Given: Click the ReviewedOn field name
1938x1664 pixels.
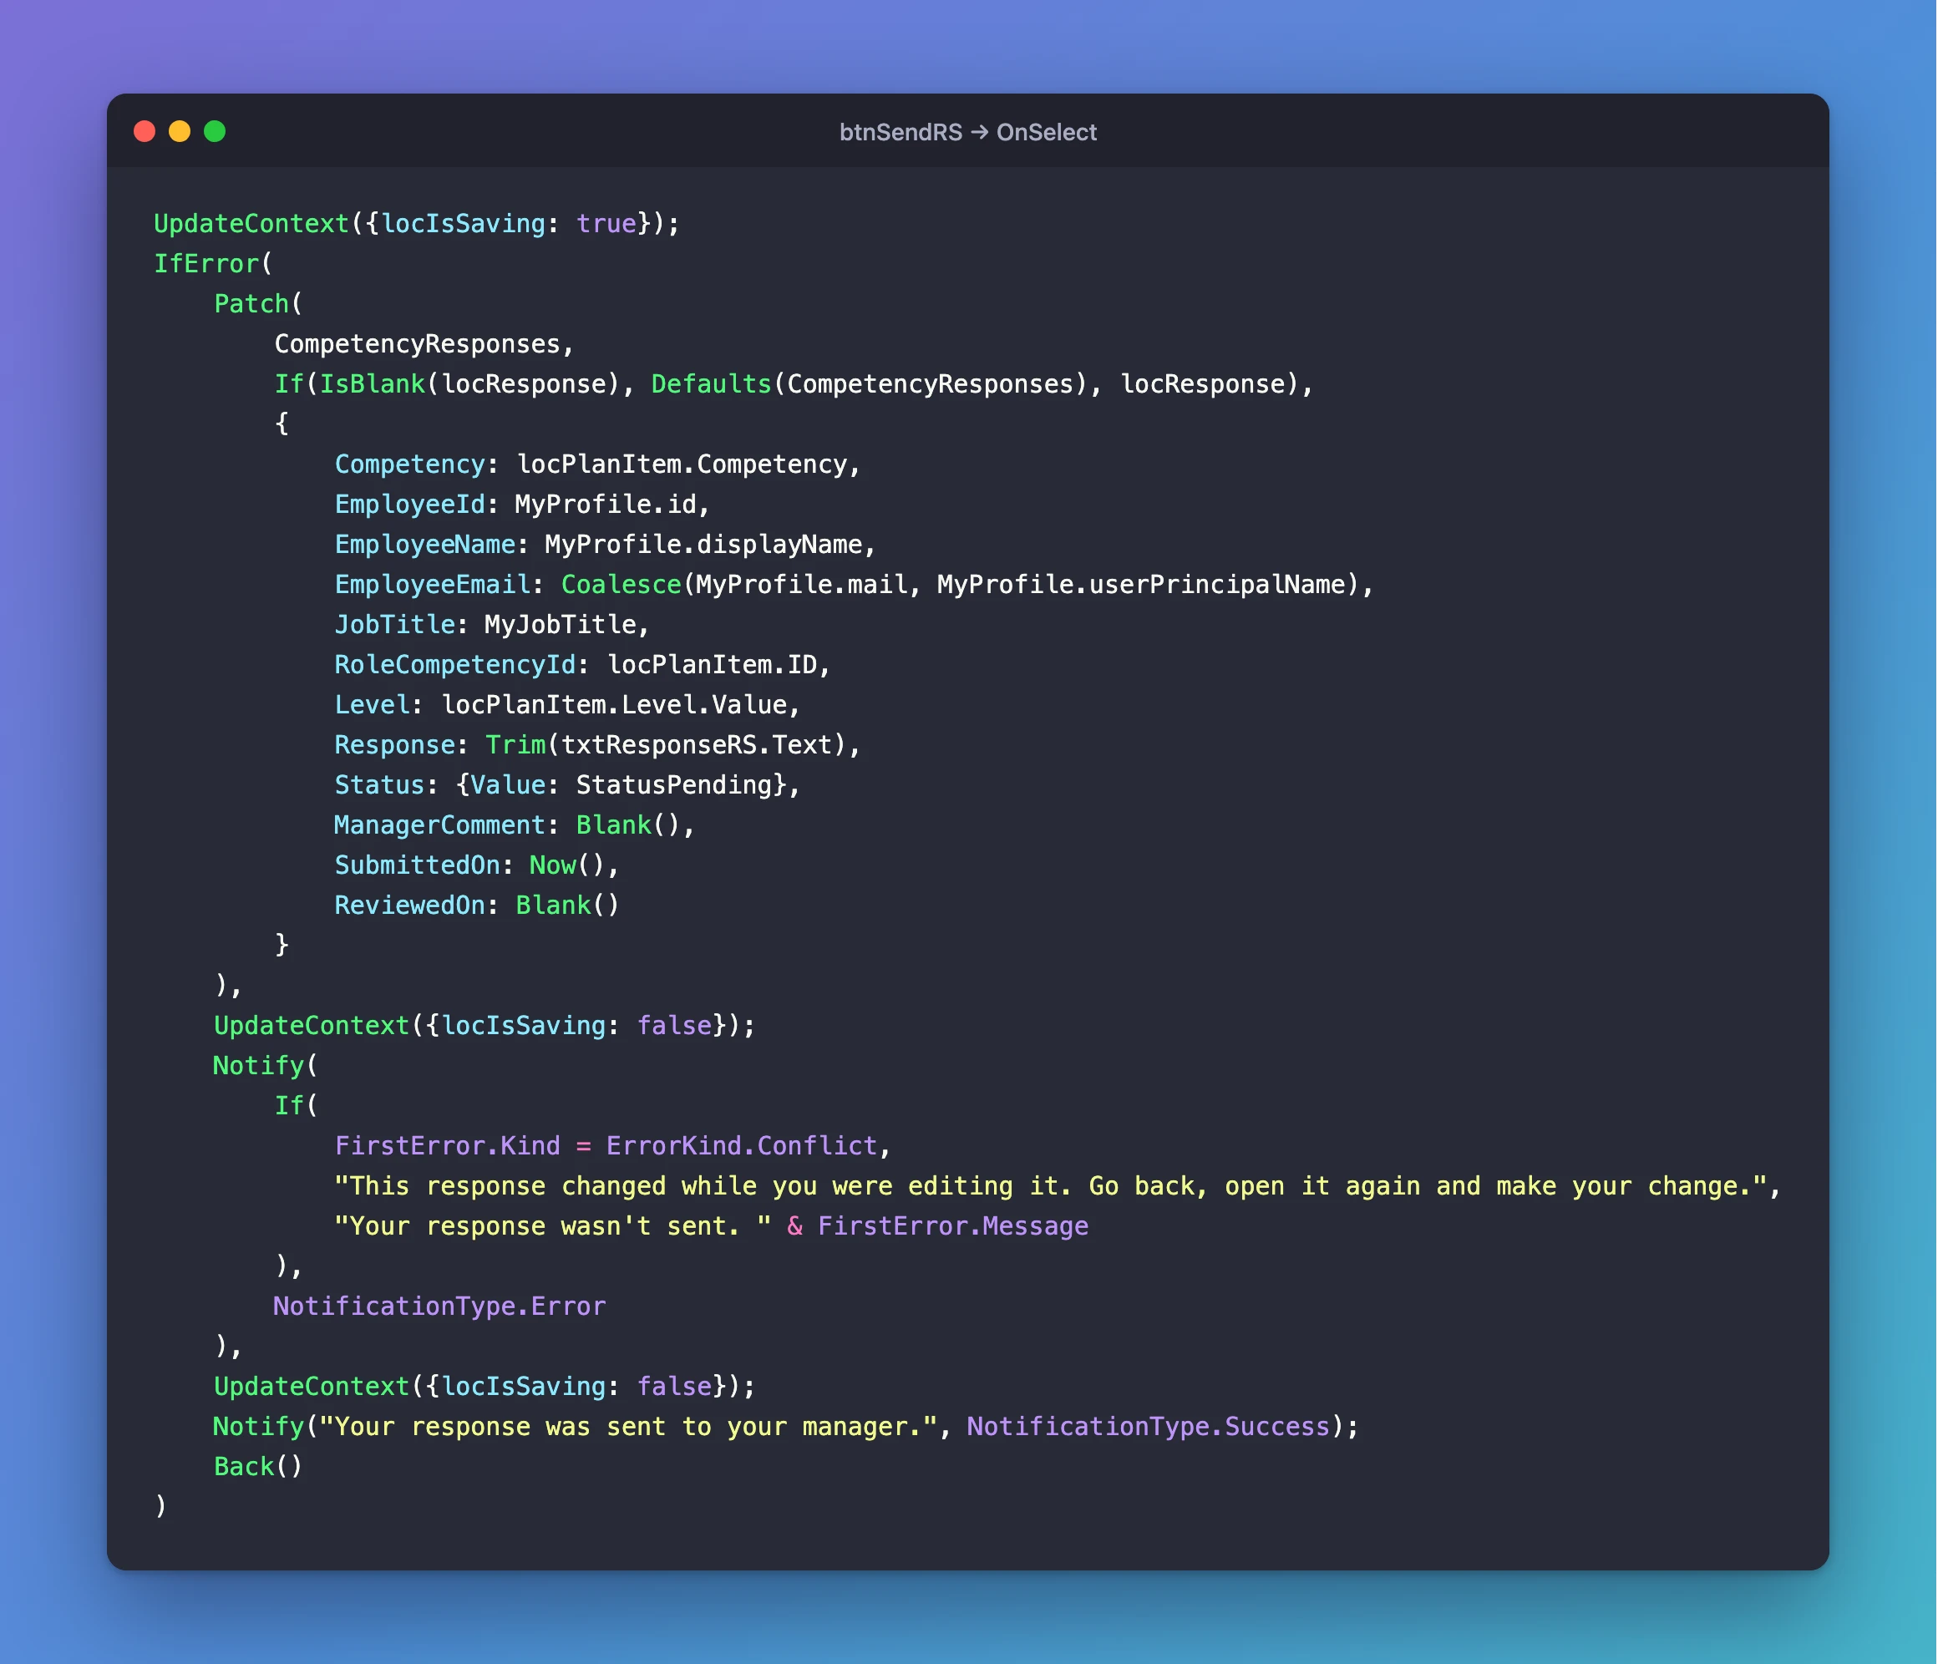Looking at the screenshot, I should point(409,906).
